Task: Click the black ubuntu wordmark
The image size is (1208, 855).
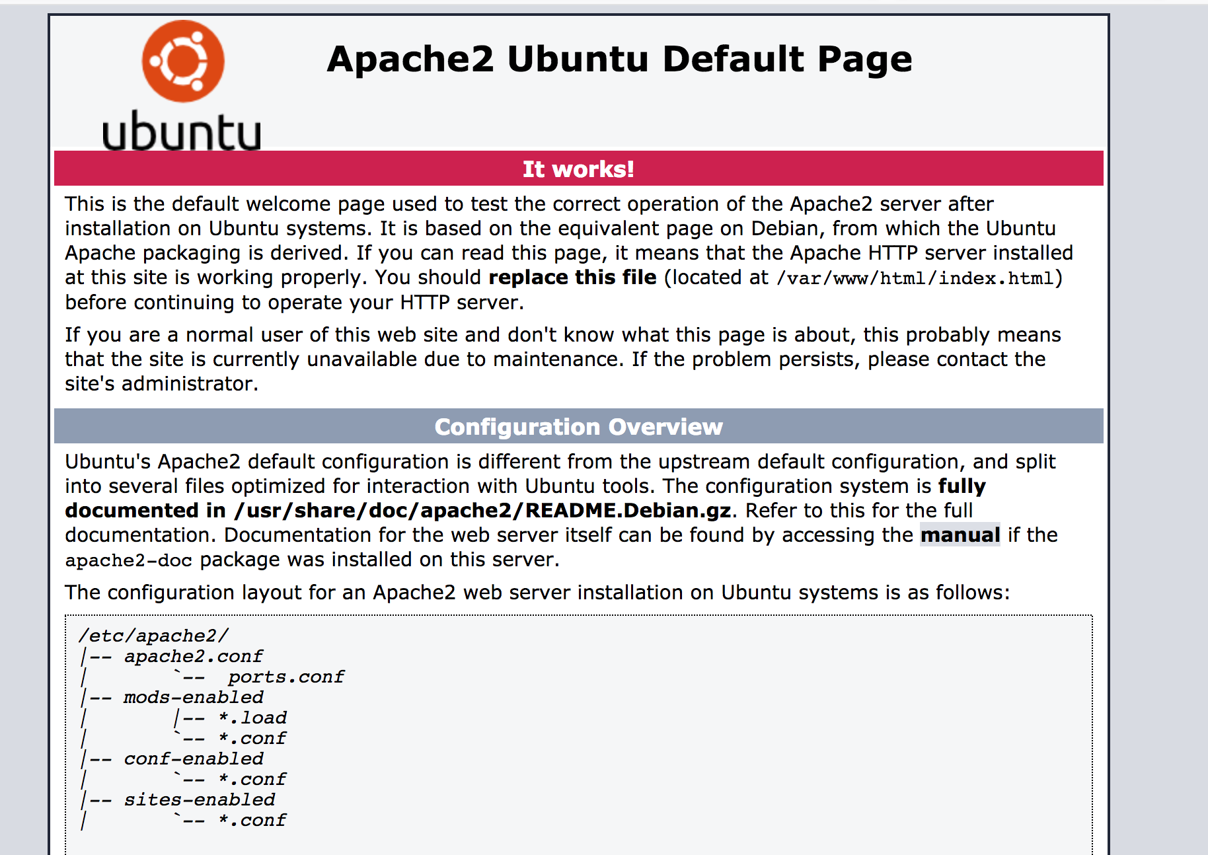Action: click(182, 131)
